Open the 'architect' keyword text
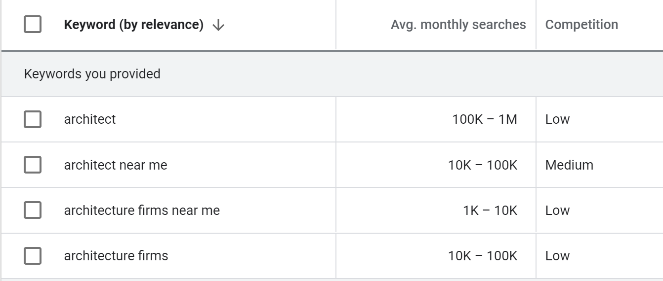Viewport: 663px width, 281px height. tap(90, 119)
